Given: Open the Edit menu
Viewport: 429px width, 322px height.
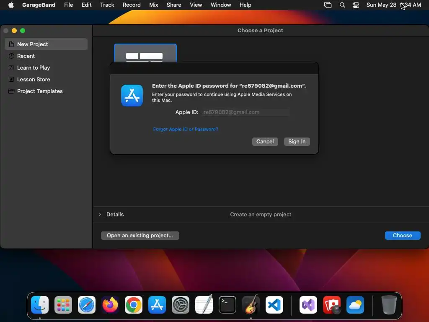Looking at the screenshot, I should (x=86, y=5).
